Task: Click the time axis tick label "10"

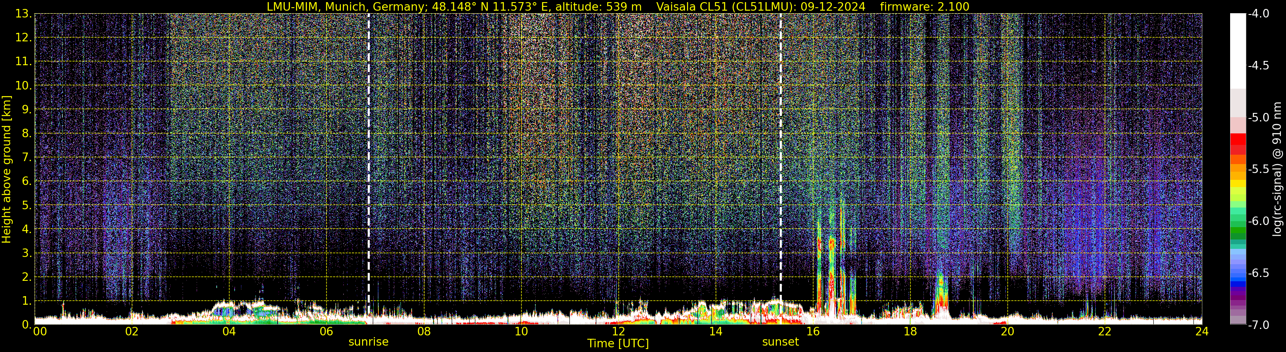Action: click(521, 332)
